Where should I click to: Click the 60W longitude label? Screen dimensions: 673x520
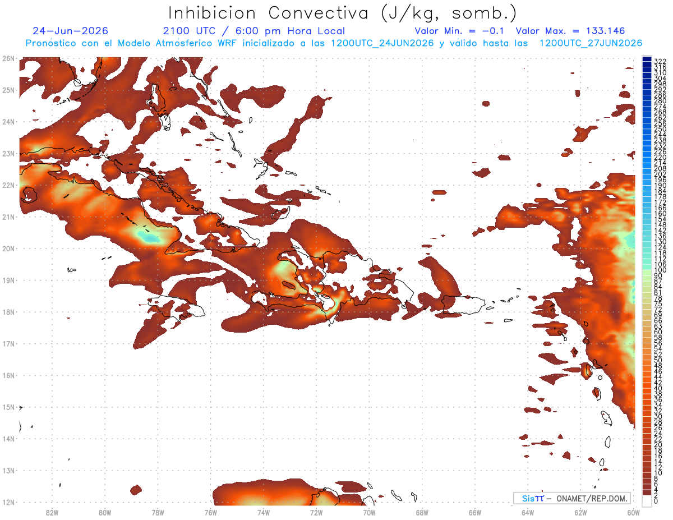click(634, 513)
